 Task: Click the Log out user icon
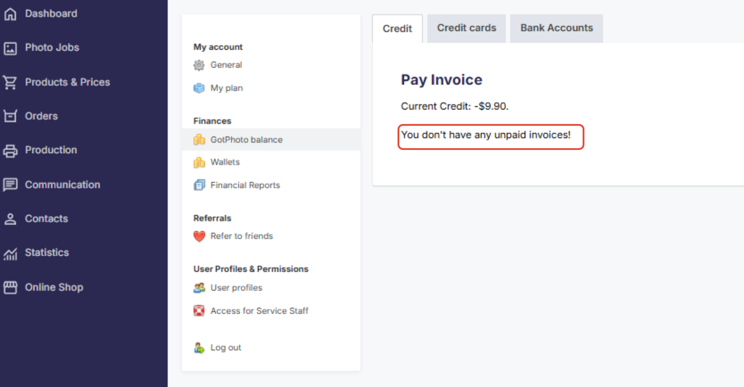click(x=199, y=348)
